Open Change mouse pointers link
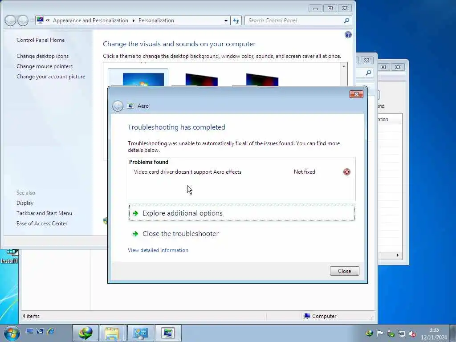Image resolution: width=456 pixels, height=342 pixels. (x=45, y=66)
